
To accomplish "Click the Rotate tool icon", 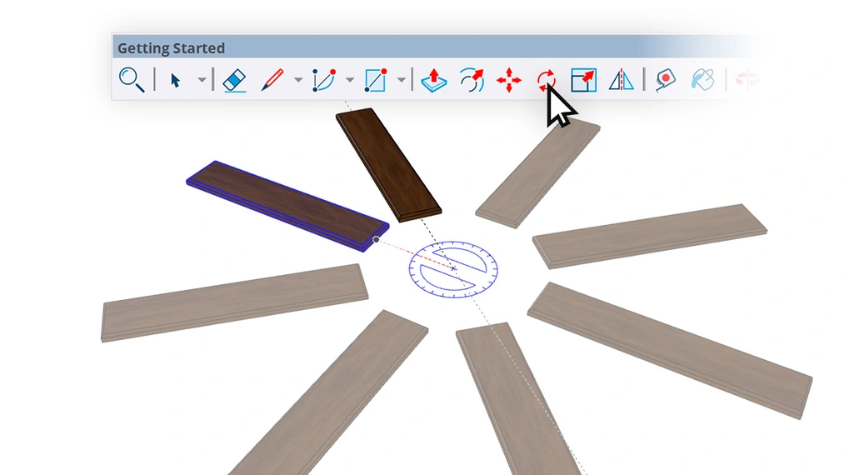I will point(546,80).
